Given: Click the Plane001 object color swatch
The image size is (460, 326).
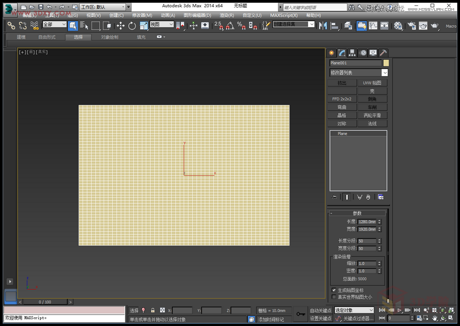Looking at the screenshot, I should 385,63.
